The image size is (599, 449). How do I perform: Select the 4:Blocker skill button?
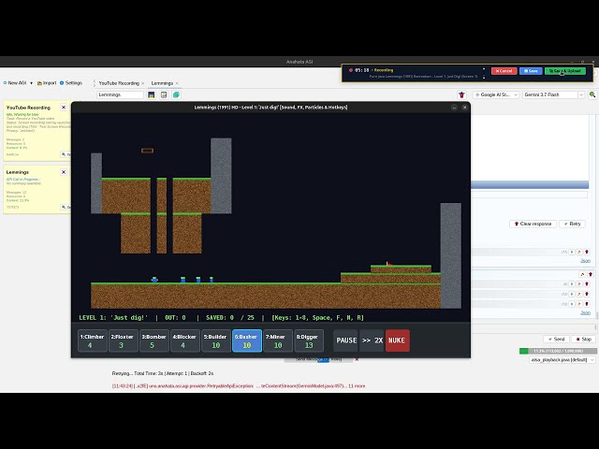pos(185,340)
